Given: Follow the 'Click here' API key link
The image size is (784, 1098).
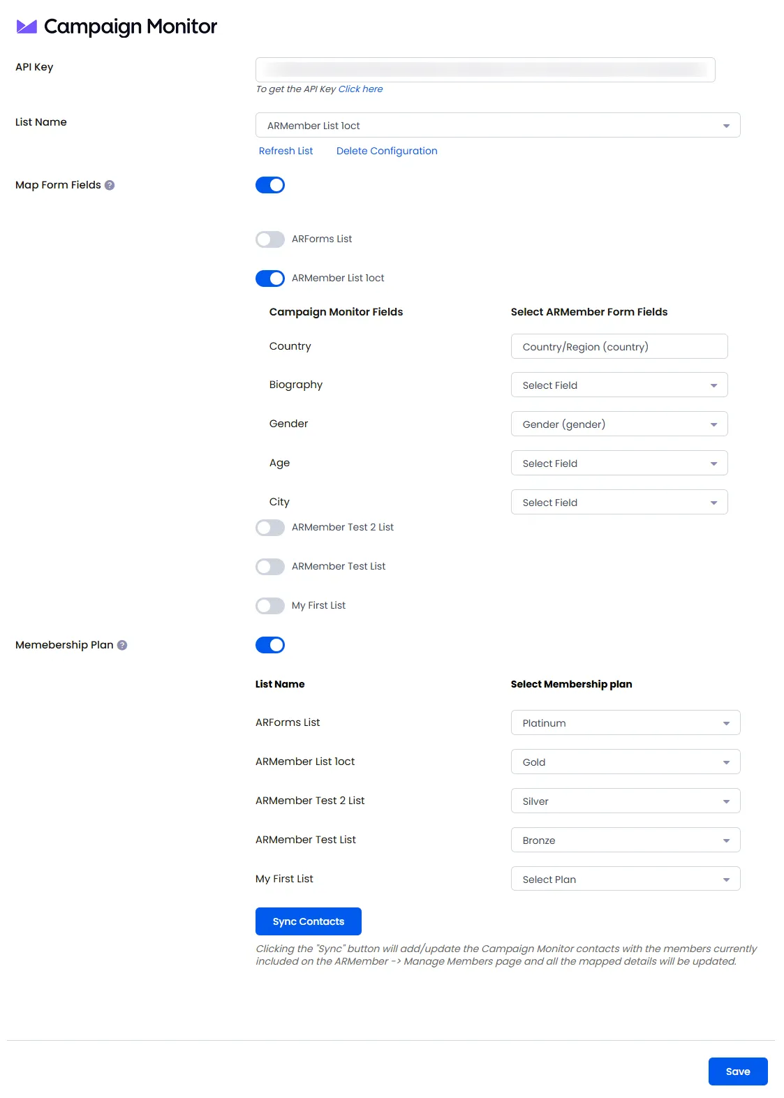Looking at the screenshot, I should pos(360,89).
